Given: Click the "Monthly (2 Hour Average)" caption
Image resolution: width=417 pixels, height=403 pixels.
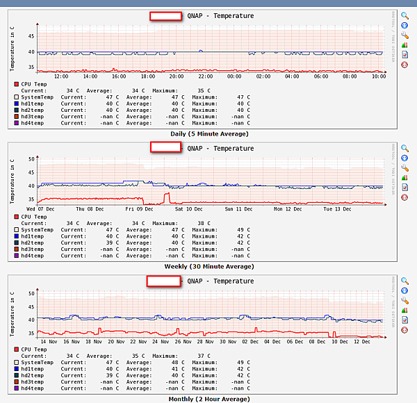Looking at the screenshot, I should pyautogui.click(x=209, y=399).
